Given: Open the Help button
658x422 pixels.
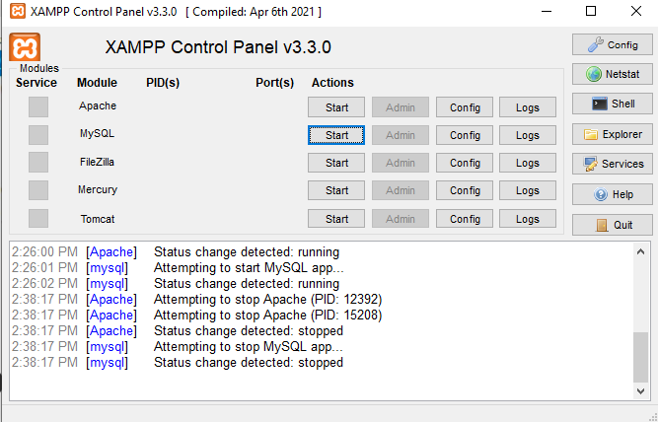Looking at the screenshot, I should click(x=612, y=194).
